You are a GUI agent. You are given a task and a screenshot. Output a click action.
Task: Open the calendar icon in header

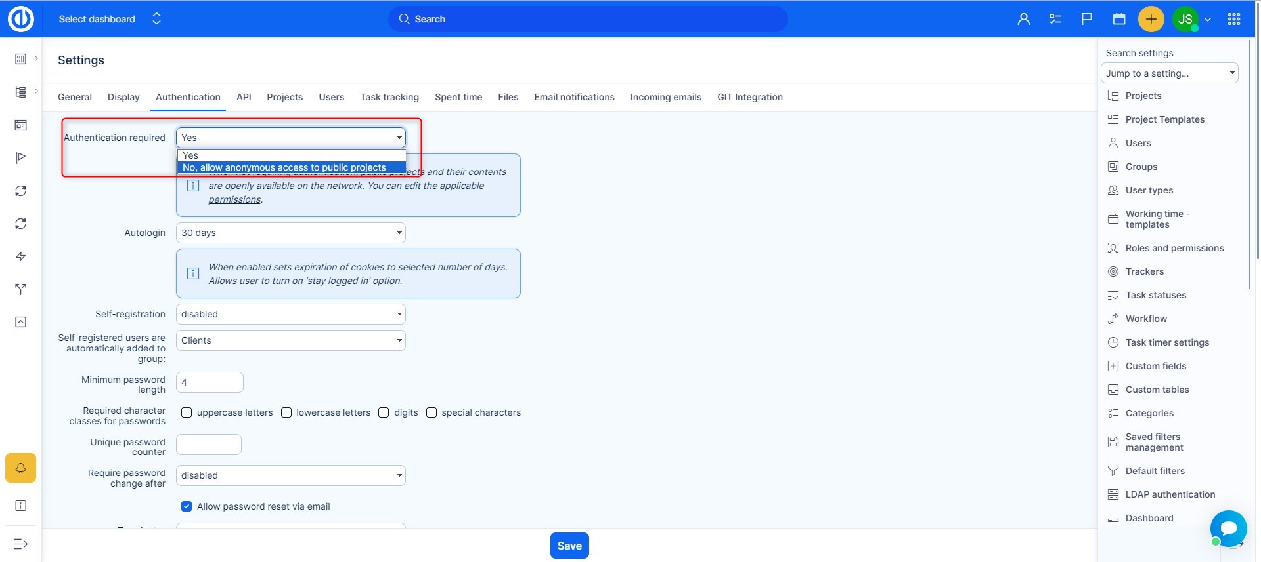pyautogui.click(x=1119, y=19)
